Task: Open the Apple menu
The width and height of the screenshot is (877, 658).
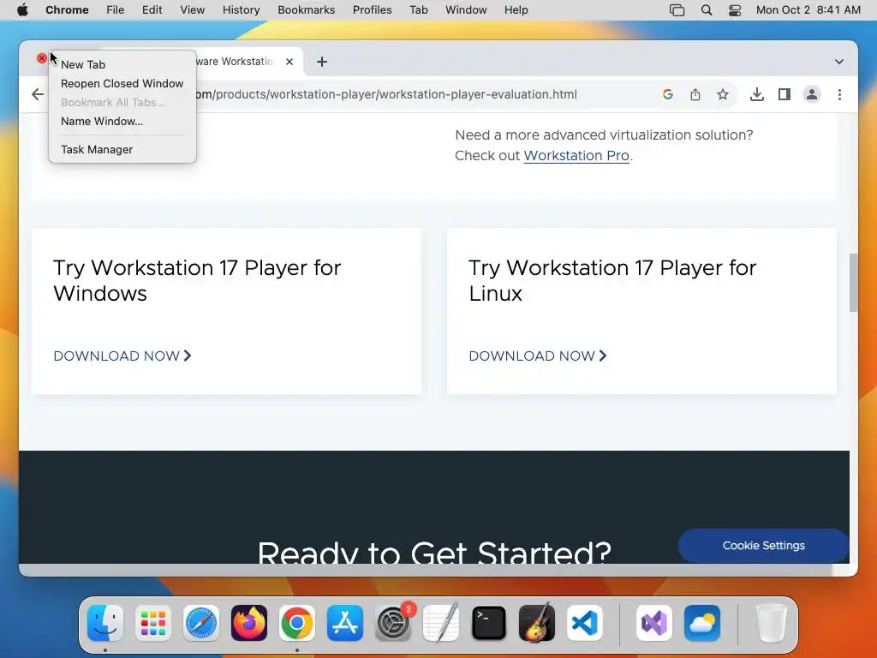Action: click(22, 10)
